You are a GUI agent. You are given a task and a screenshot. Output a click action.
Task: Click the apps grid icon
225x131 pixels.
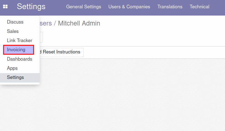[5, 7]
